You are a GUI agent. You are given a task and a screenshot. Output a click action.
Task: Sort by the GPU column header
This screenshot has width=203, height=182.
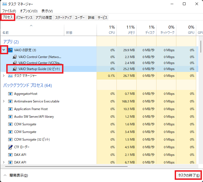[186, 30]
